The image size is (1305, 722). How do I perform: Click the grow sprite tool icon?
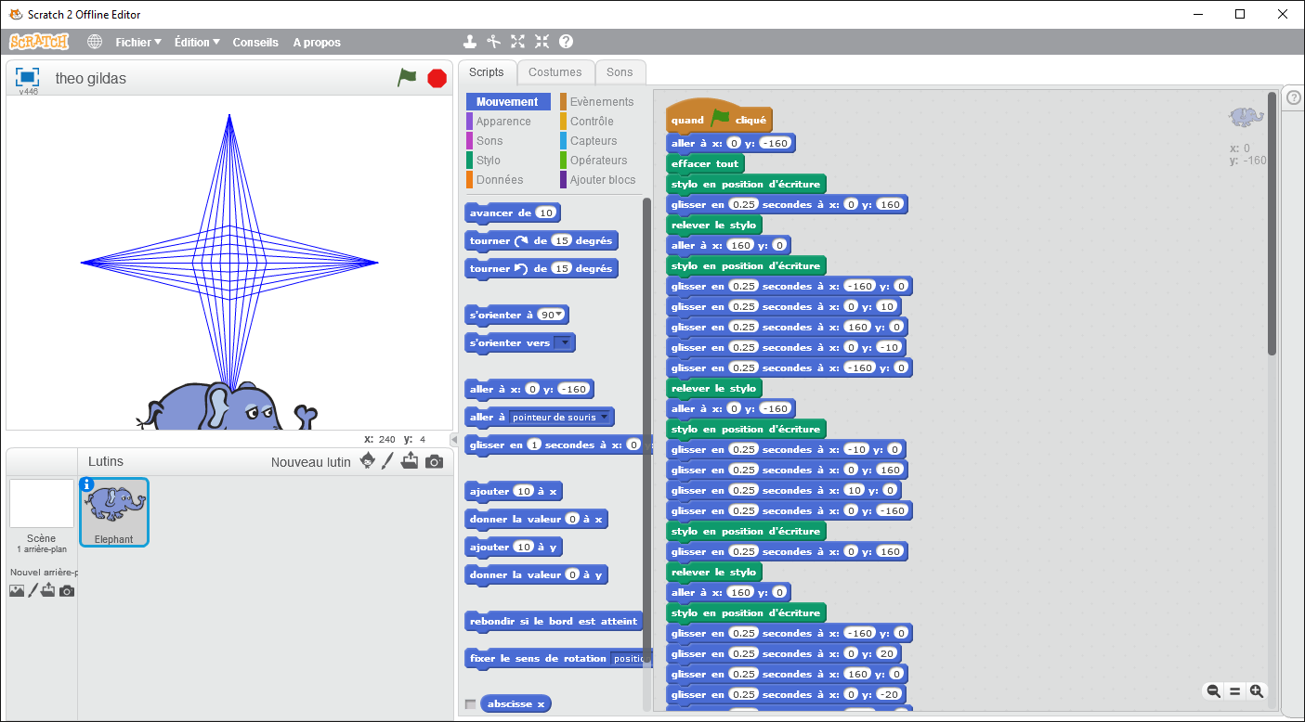(x=517, y=42)
